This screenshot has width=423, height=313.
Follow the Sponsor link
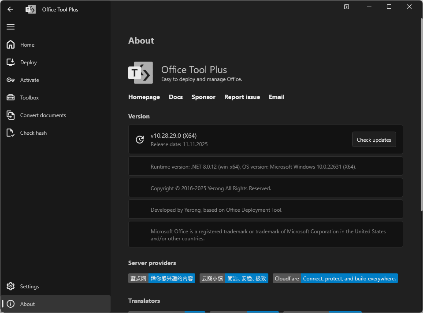pyautogui.click(x=204, y=97)
